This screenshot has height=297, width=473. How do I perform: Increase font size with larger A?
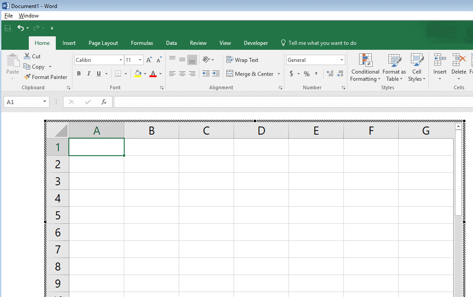[149, 60]
